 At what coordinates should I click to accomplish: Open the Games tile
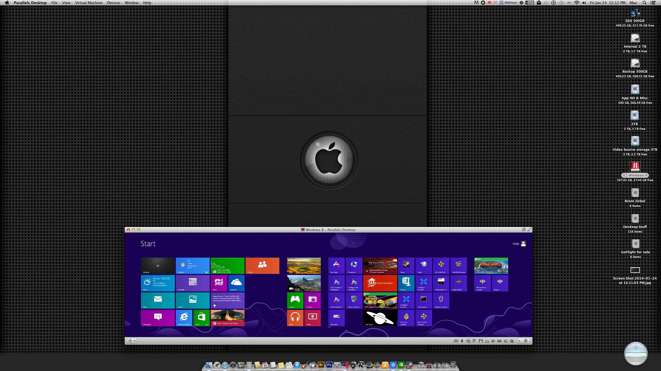295,300
